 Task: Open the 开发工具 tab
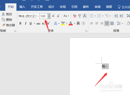[x=37, y=7]
